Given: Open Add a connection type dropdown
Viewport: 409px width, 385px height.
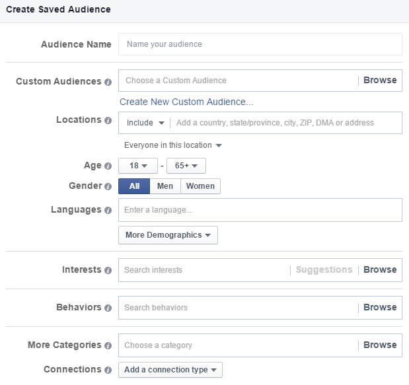Looking at the screenshot, I should (x=170, y=370).
